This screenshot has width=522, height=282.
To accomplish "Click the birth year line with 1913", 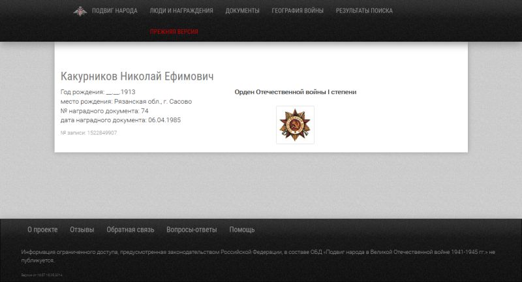I will pos(98,92).
